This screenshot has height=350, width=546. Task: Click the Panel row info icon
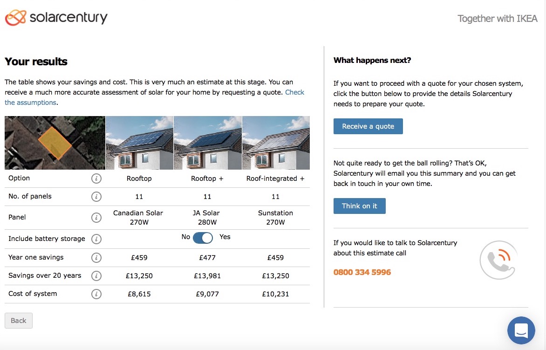(x=96, y=218)
